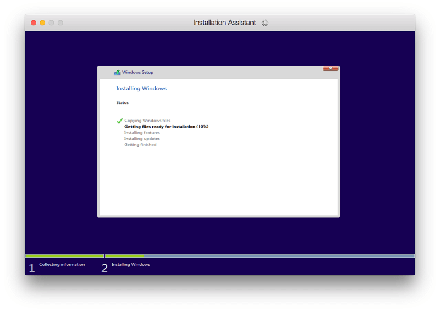
Task: Click the green checkmark beside Copying Windows files
Action: (x=119, y=121)
